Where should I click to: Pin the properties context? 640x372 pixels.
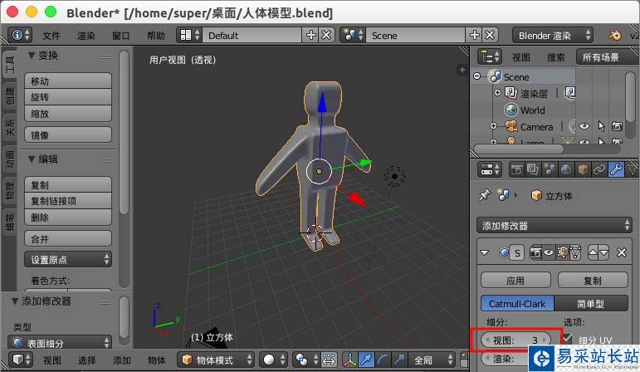[485, 195]
